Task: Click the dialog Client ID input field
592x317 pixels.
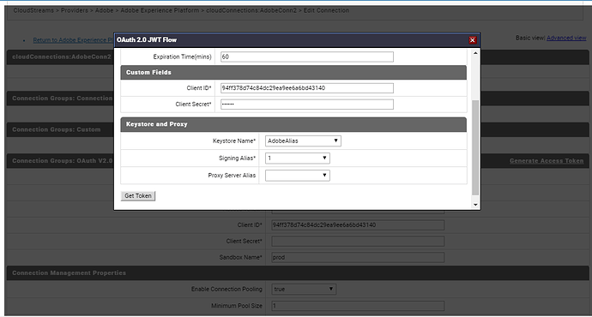Action: (307, 88)
